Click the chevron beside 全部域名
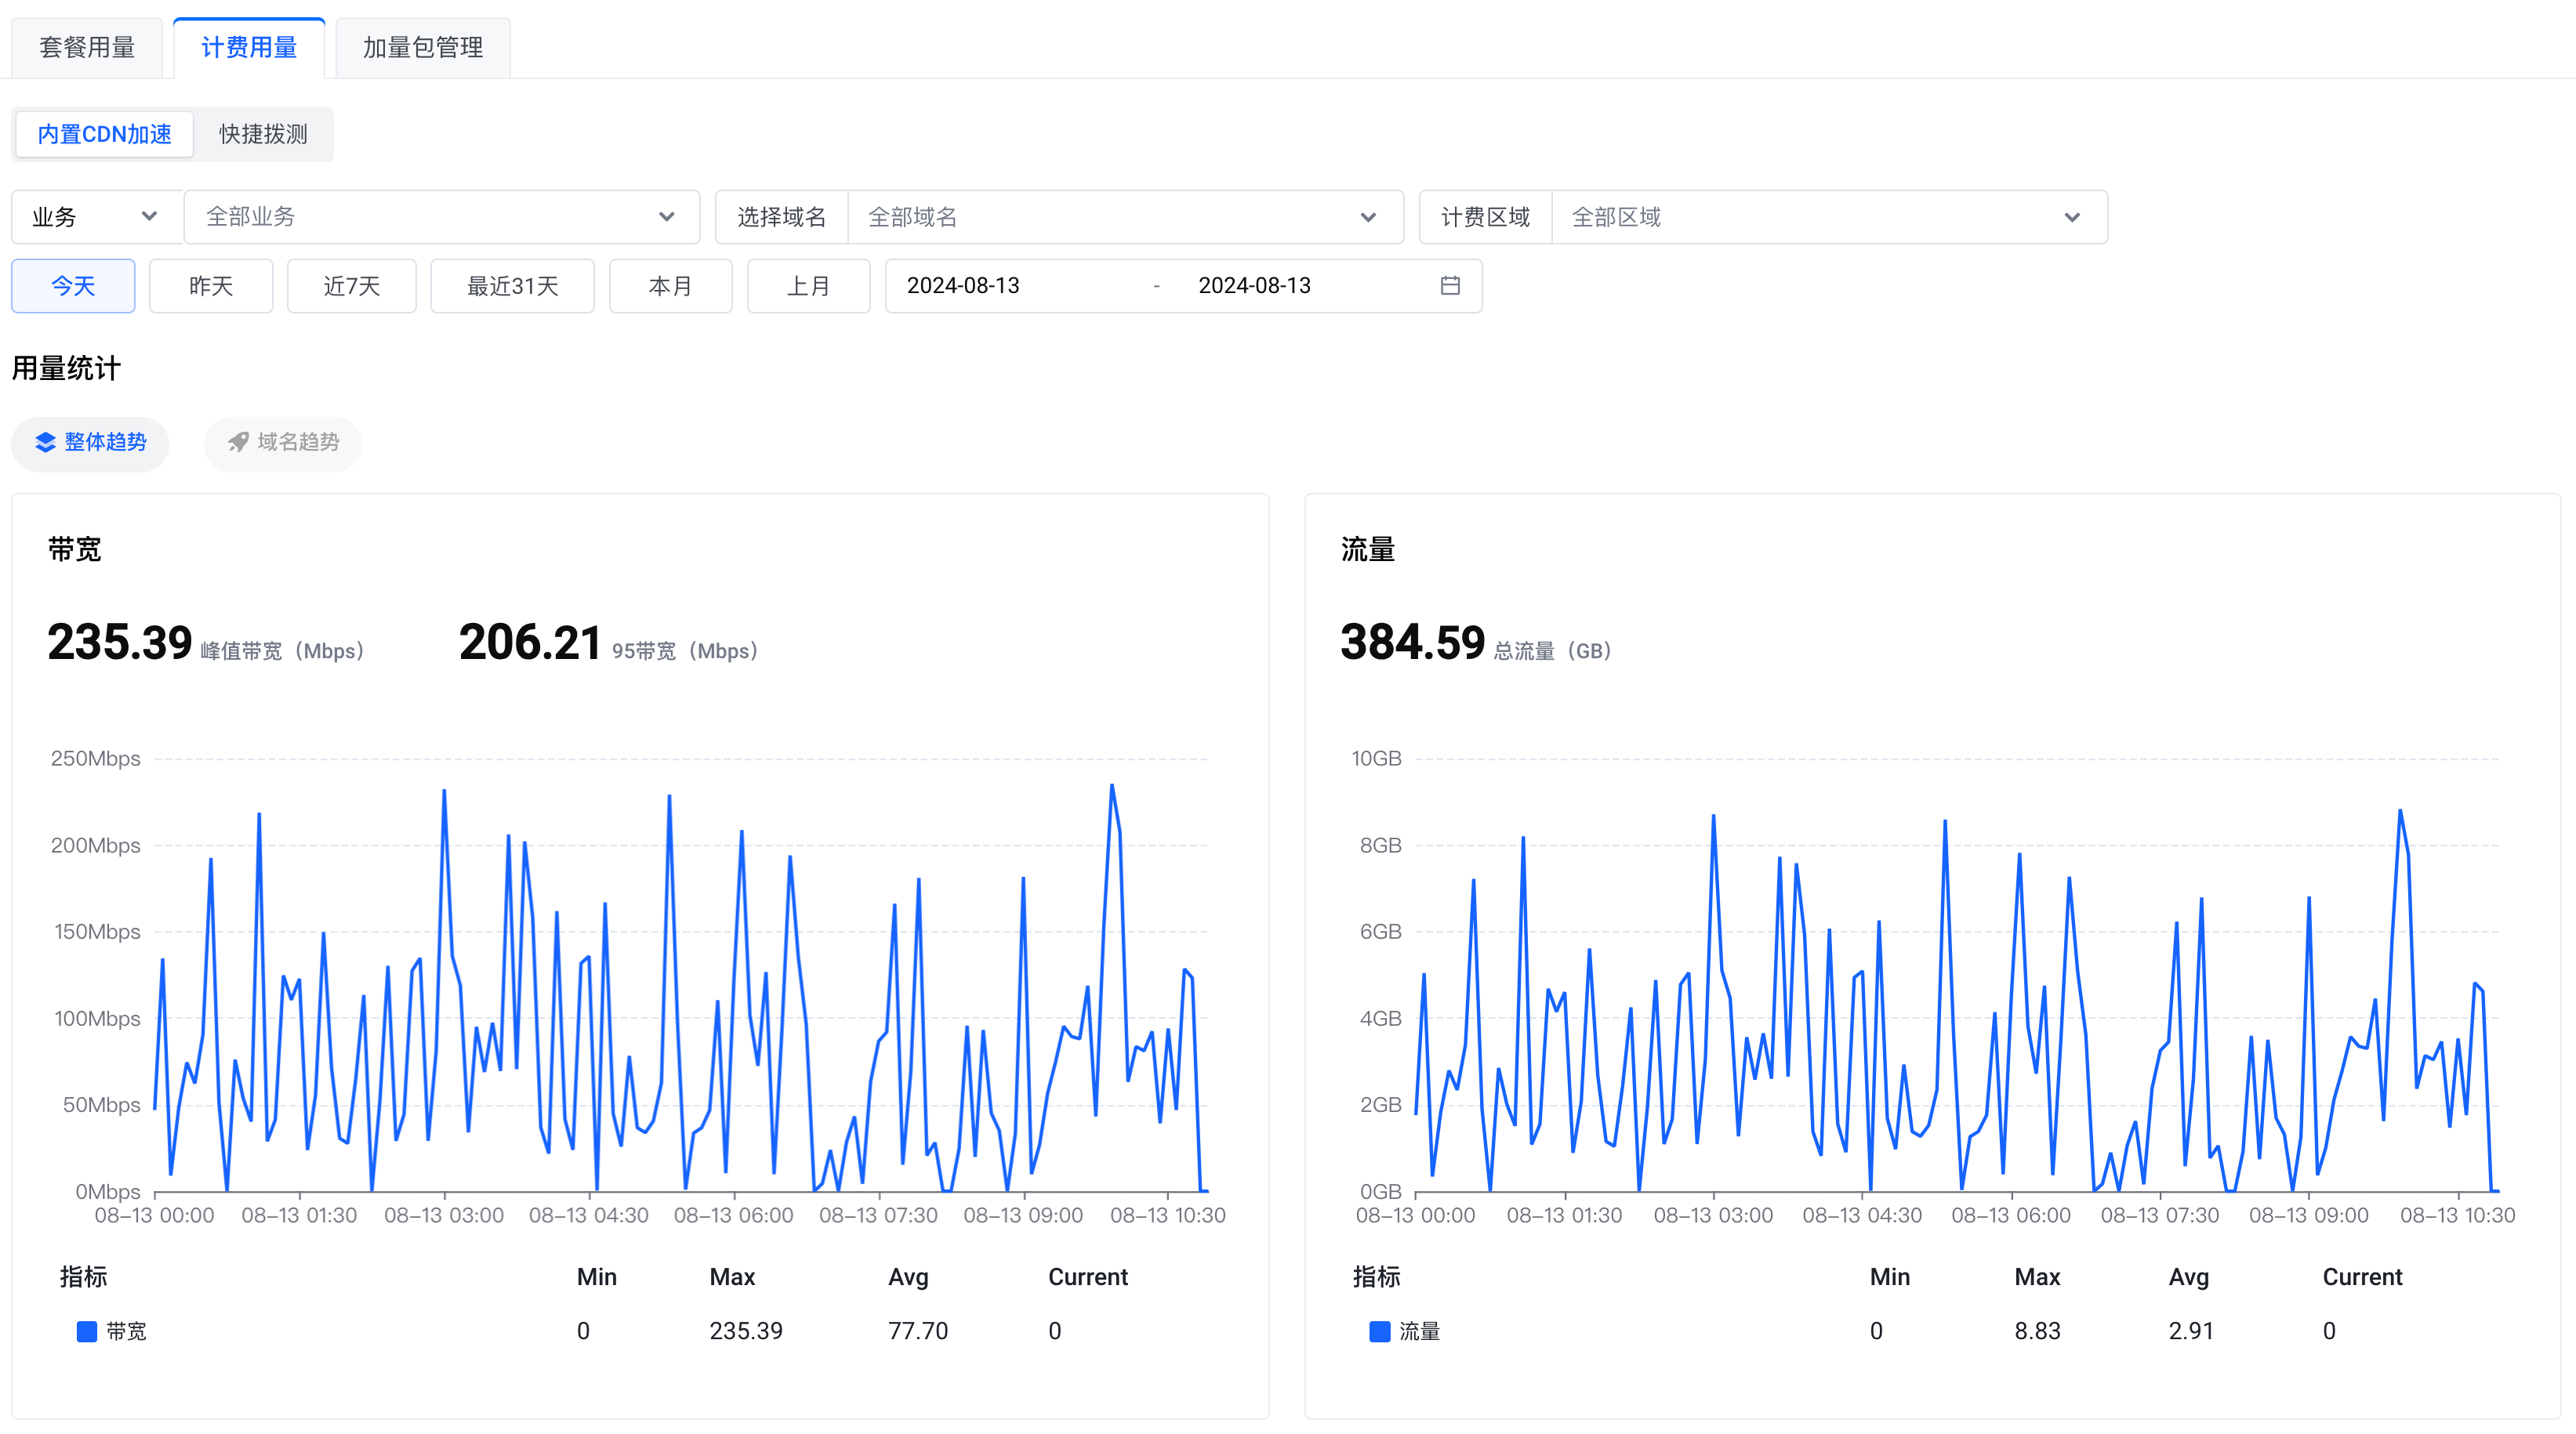The width and height of the screenshot is (2576, 1434). click(x=1369, y=217)
